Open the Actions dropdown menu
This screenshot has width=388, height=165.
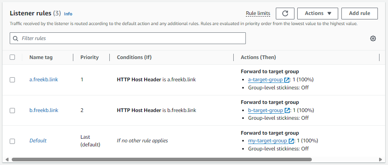(318, 13)
